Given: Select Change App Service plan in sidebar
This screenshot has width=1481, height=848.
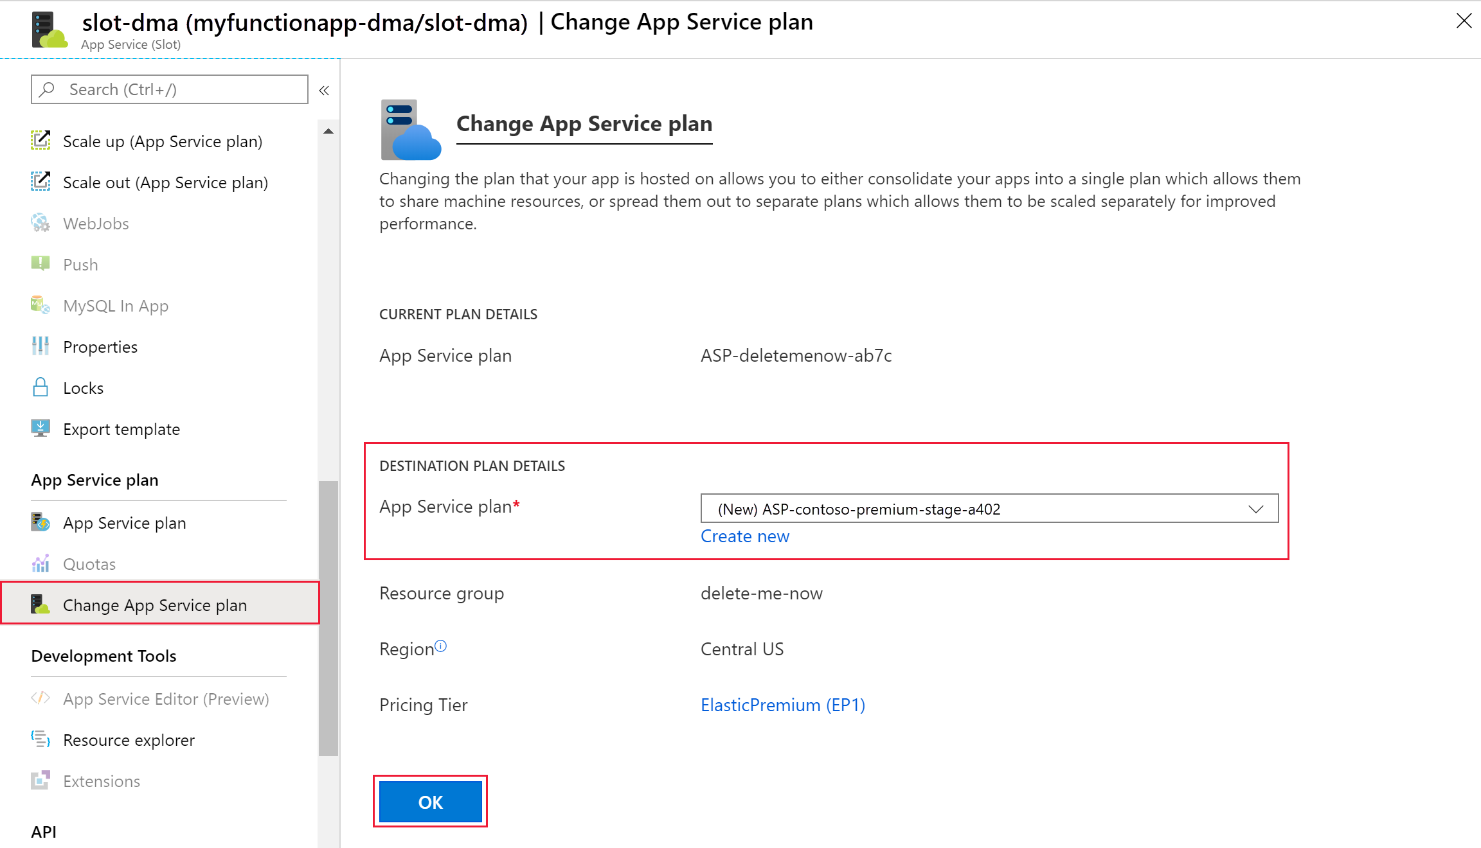Looking at the screenshot, I should coord(156,605).
